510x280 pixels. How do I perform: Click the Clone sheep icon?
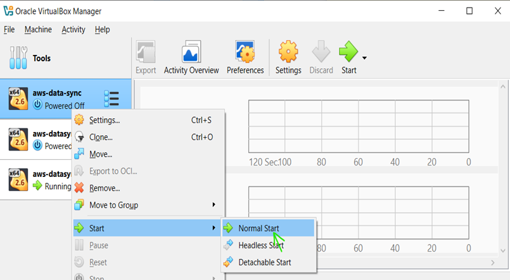[x=79, y=137]
